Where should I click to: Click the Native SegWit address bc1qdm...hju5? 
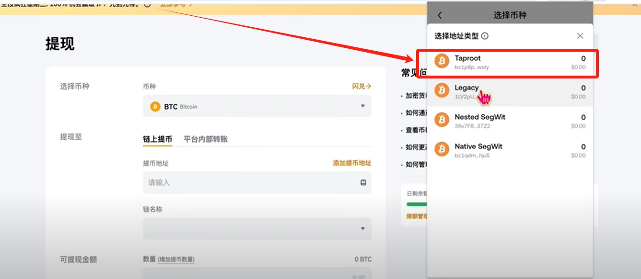tap(472, 156)
